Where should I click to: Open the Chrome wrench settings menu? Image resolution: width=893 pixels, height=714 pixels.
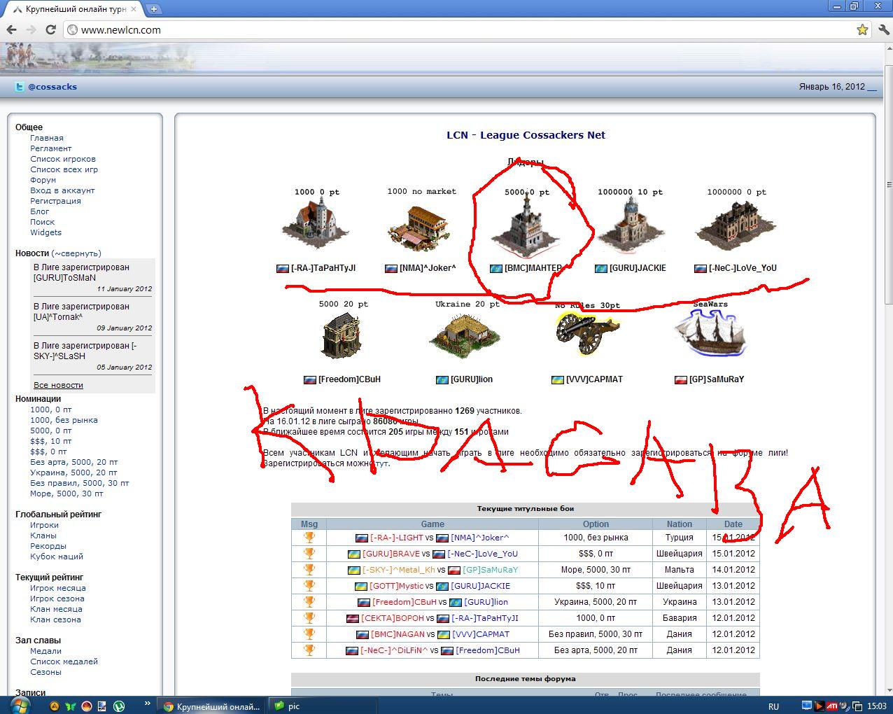tap(883, 29)
